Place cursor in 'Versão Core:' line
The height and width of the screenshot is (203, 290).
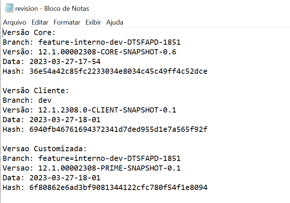29,32
